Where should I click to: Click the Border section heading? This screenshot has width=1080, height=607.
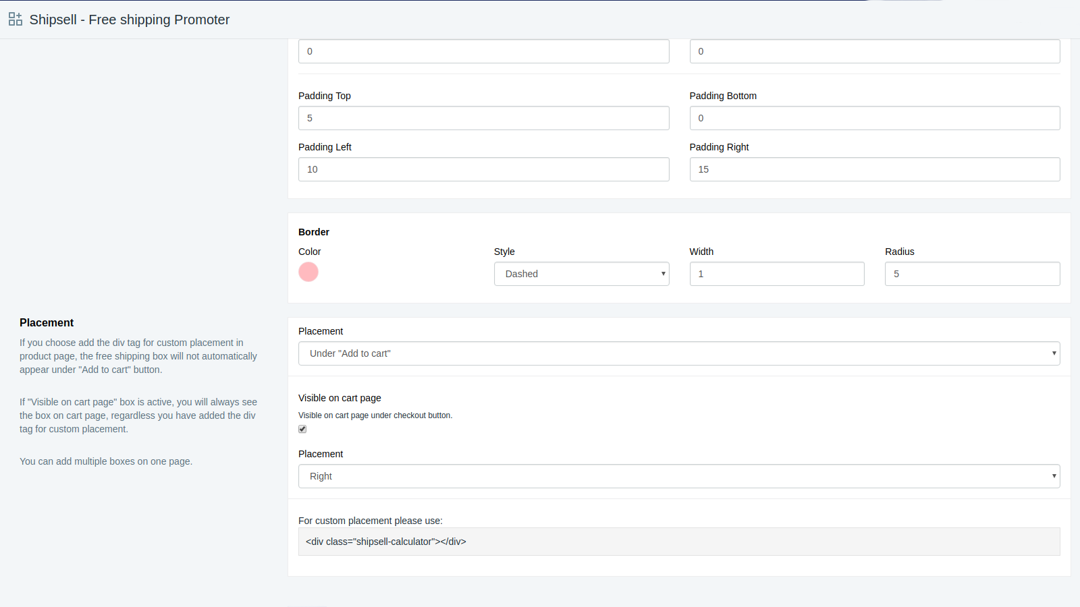click(x=313, y=232)
